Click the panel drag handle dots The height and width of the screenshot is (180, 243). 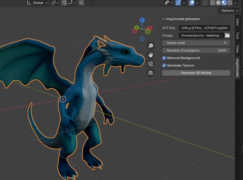pos(229,19)
